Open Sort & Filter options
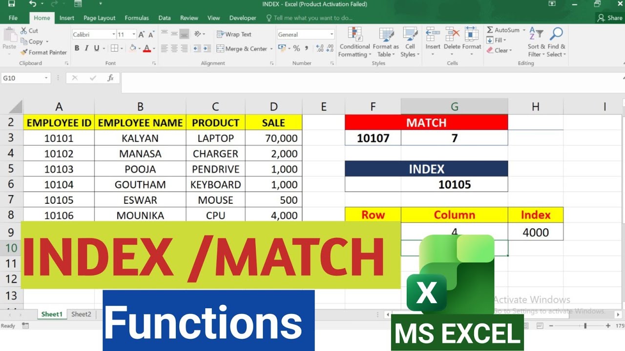625x351 pixels. click(x=536, y=42)
